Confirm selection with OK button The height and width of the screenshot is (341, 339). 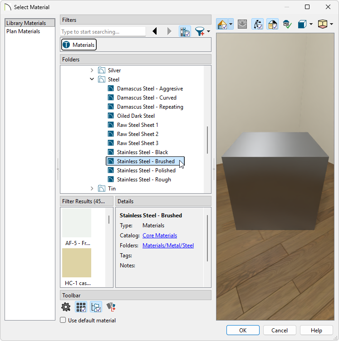pos(243,330)
